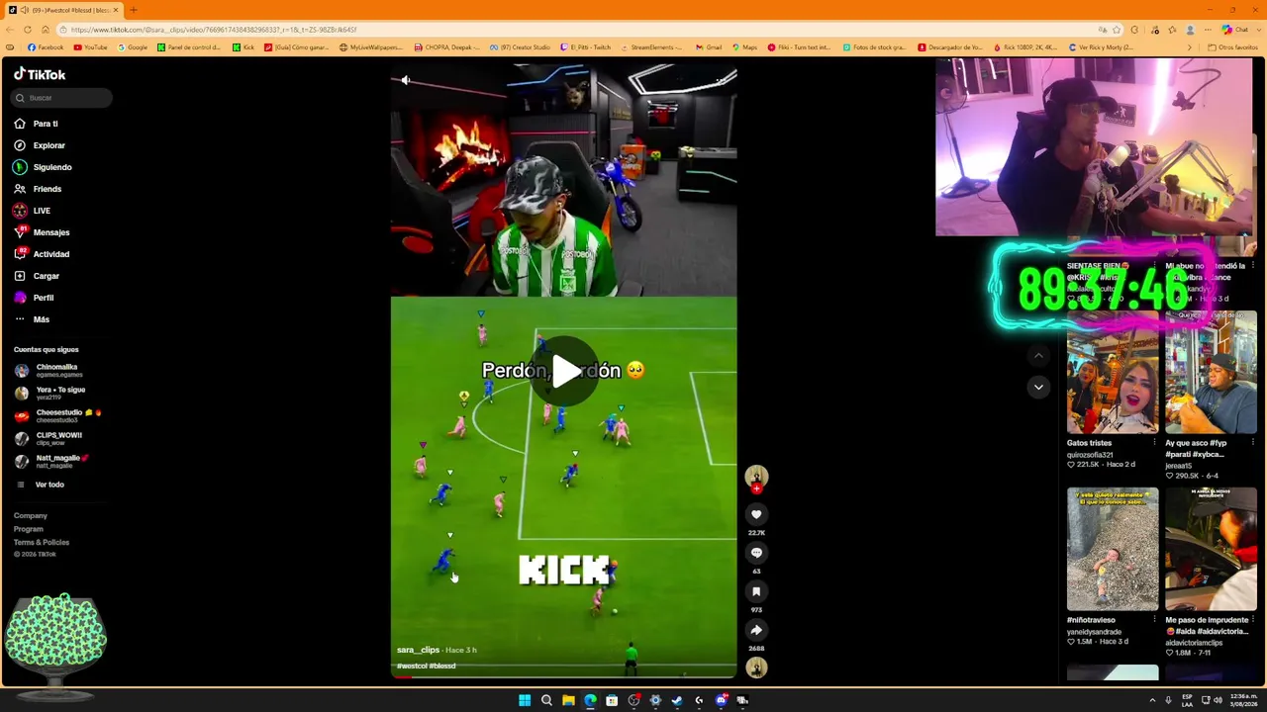Share the video with the arrow icon
Screen dimensions: 1267x712
756,630
